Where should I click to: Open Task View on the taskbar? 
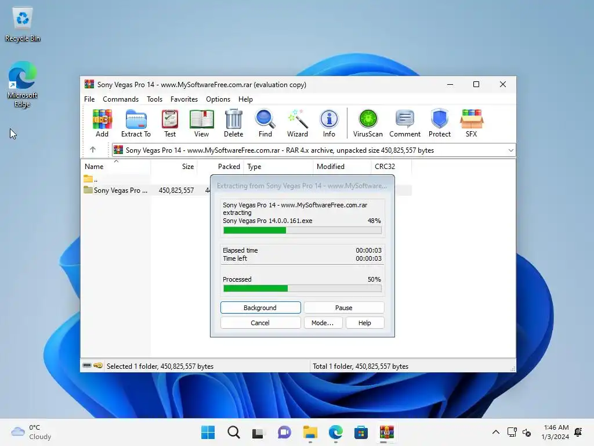coord(258,432)
